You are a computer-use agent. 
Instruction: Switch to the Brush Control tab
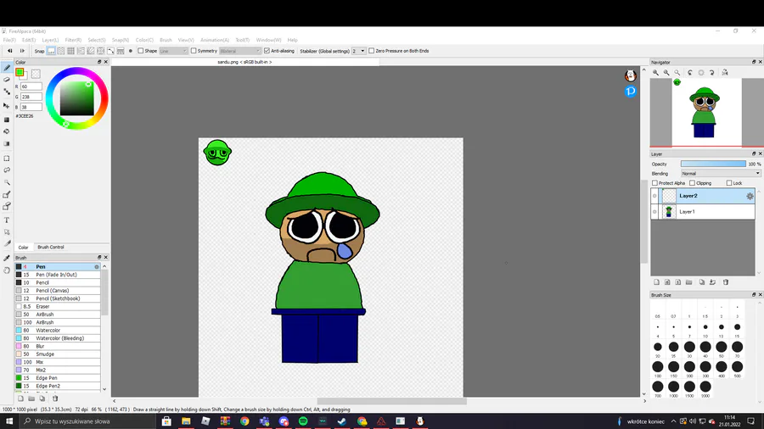coord(50,248)
